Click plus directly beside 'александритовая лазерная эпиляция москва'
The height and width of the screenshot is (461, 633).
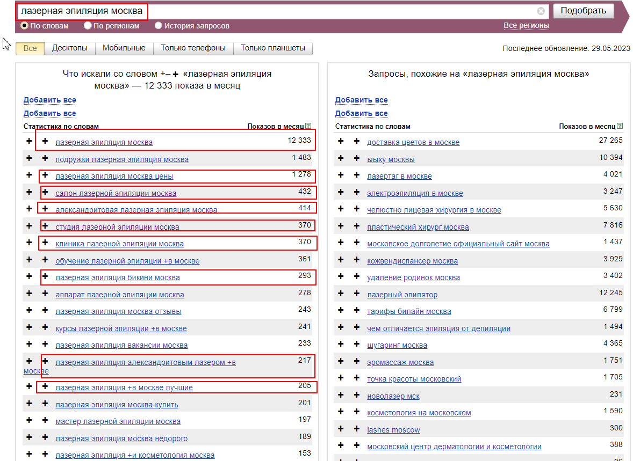click(x=45, y=209)
